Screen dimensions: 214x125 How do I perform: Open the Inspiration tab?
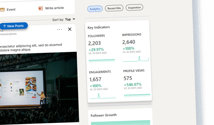[134, 7]
